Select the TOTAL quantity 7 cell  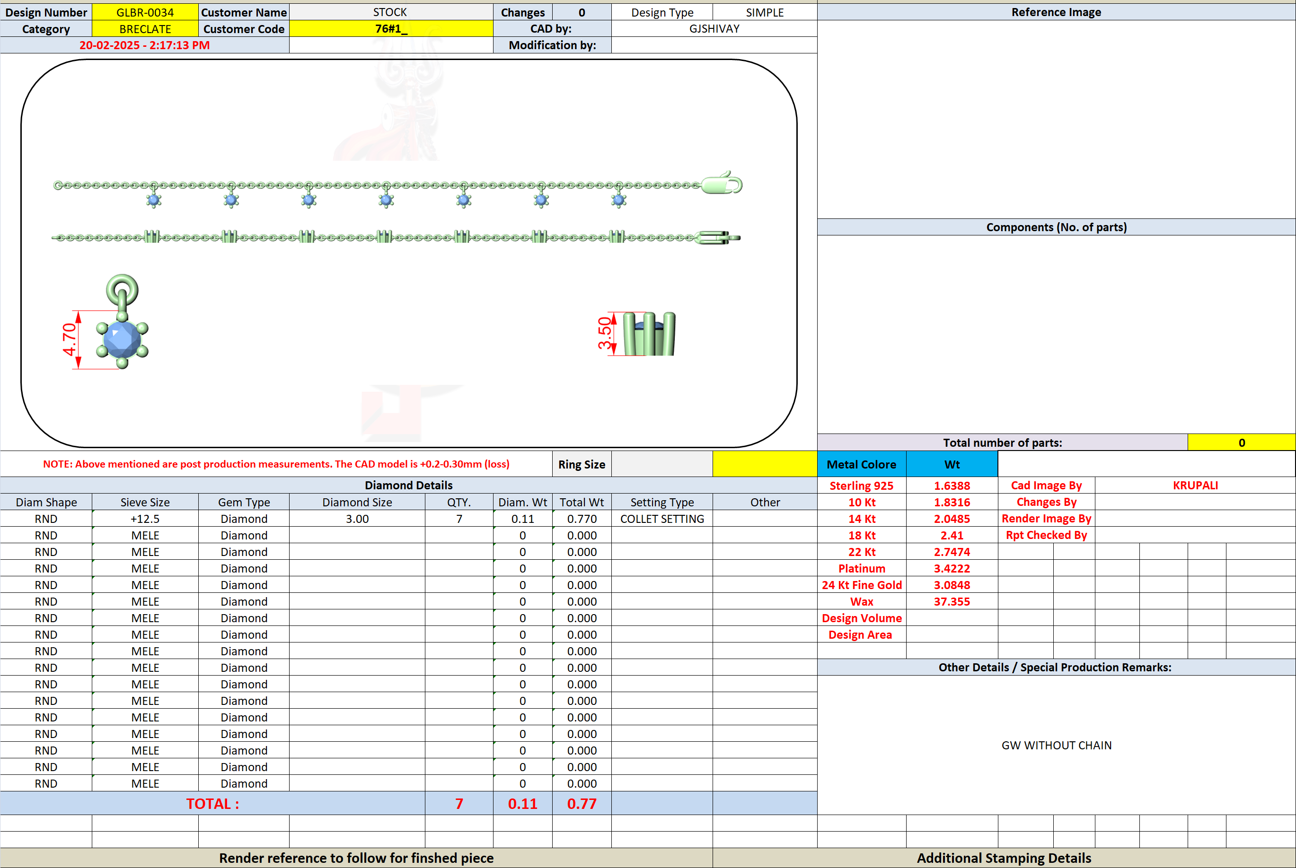tap(459, 803)
